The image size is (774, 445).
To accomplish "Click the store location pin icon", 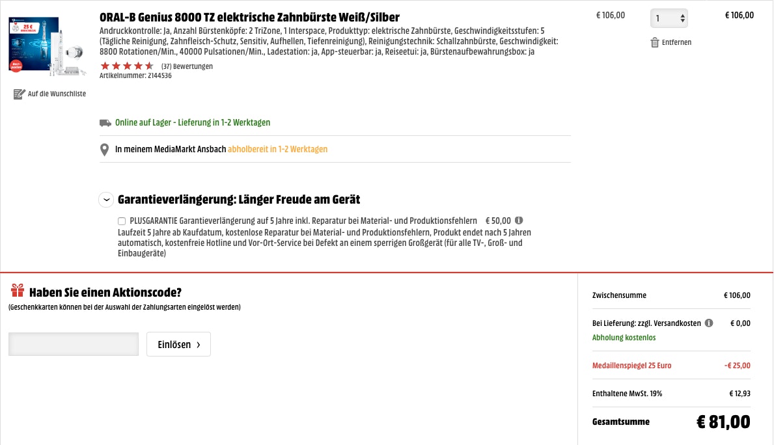I will (x=104, y=150).
